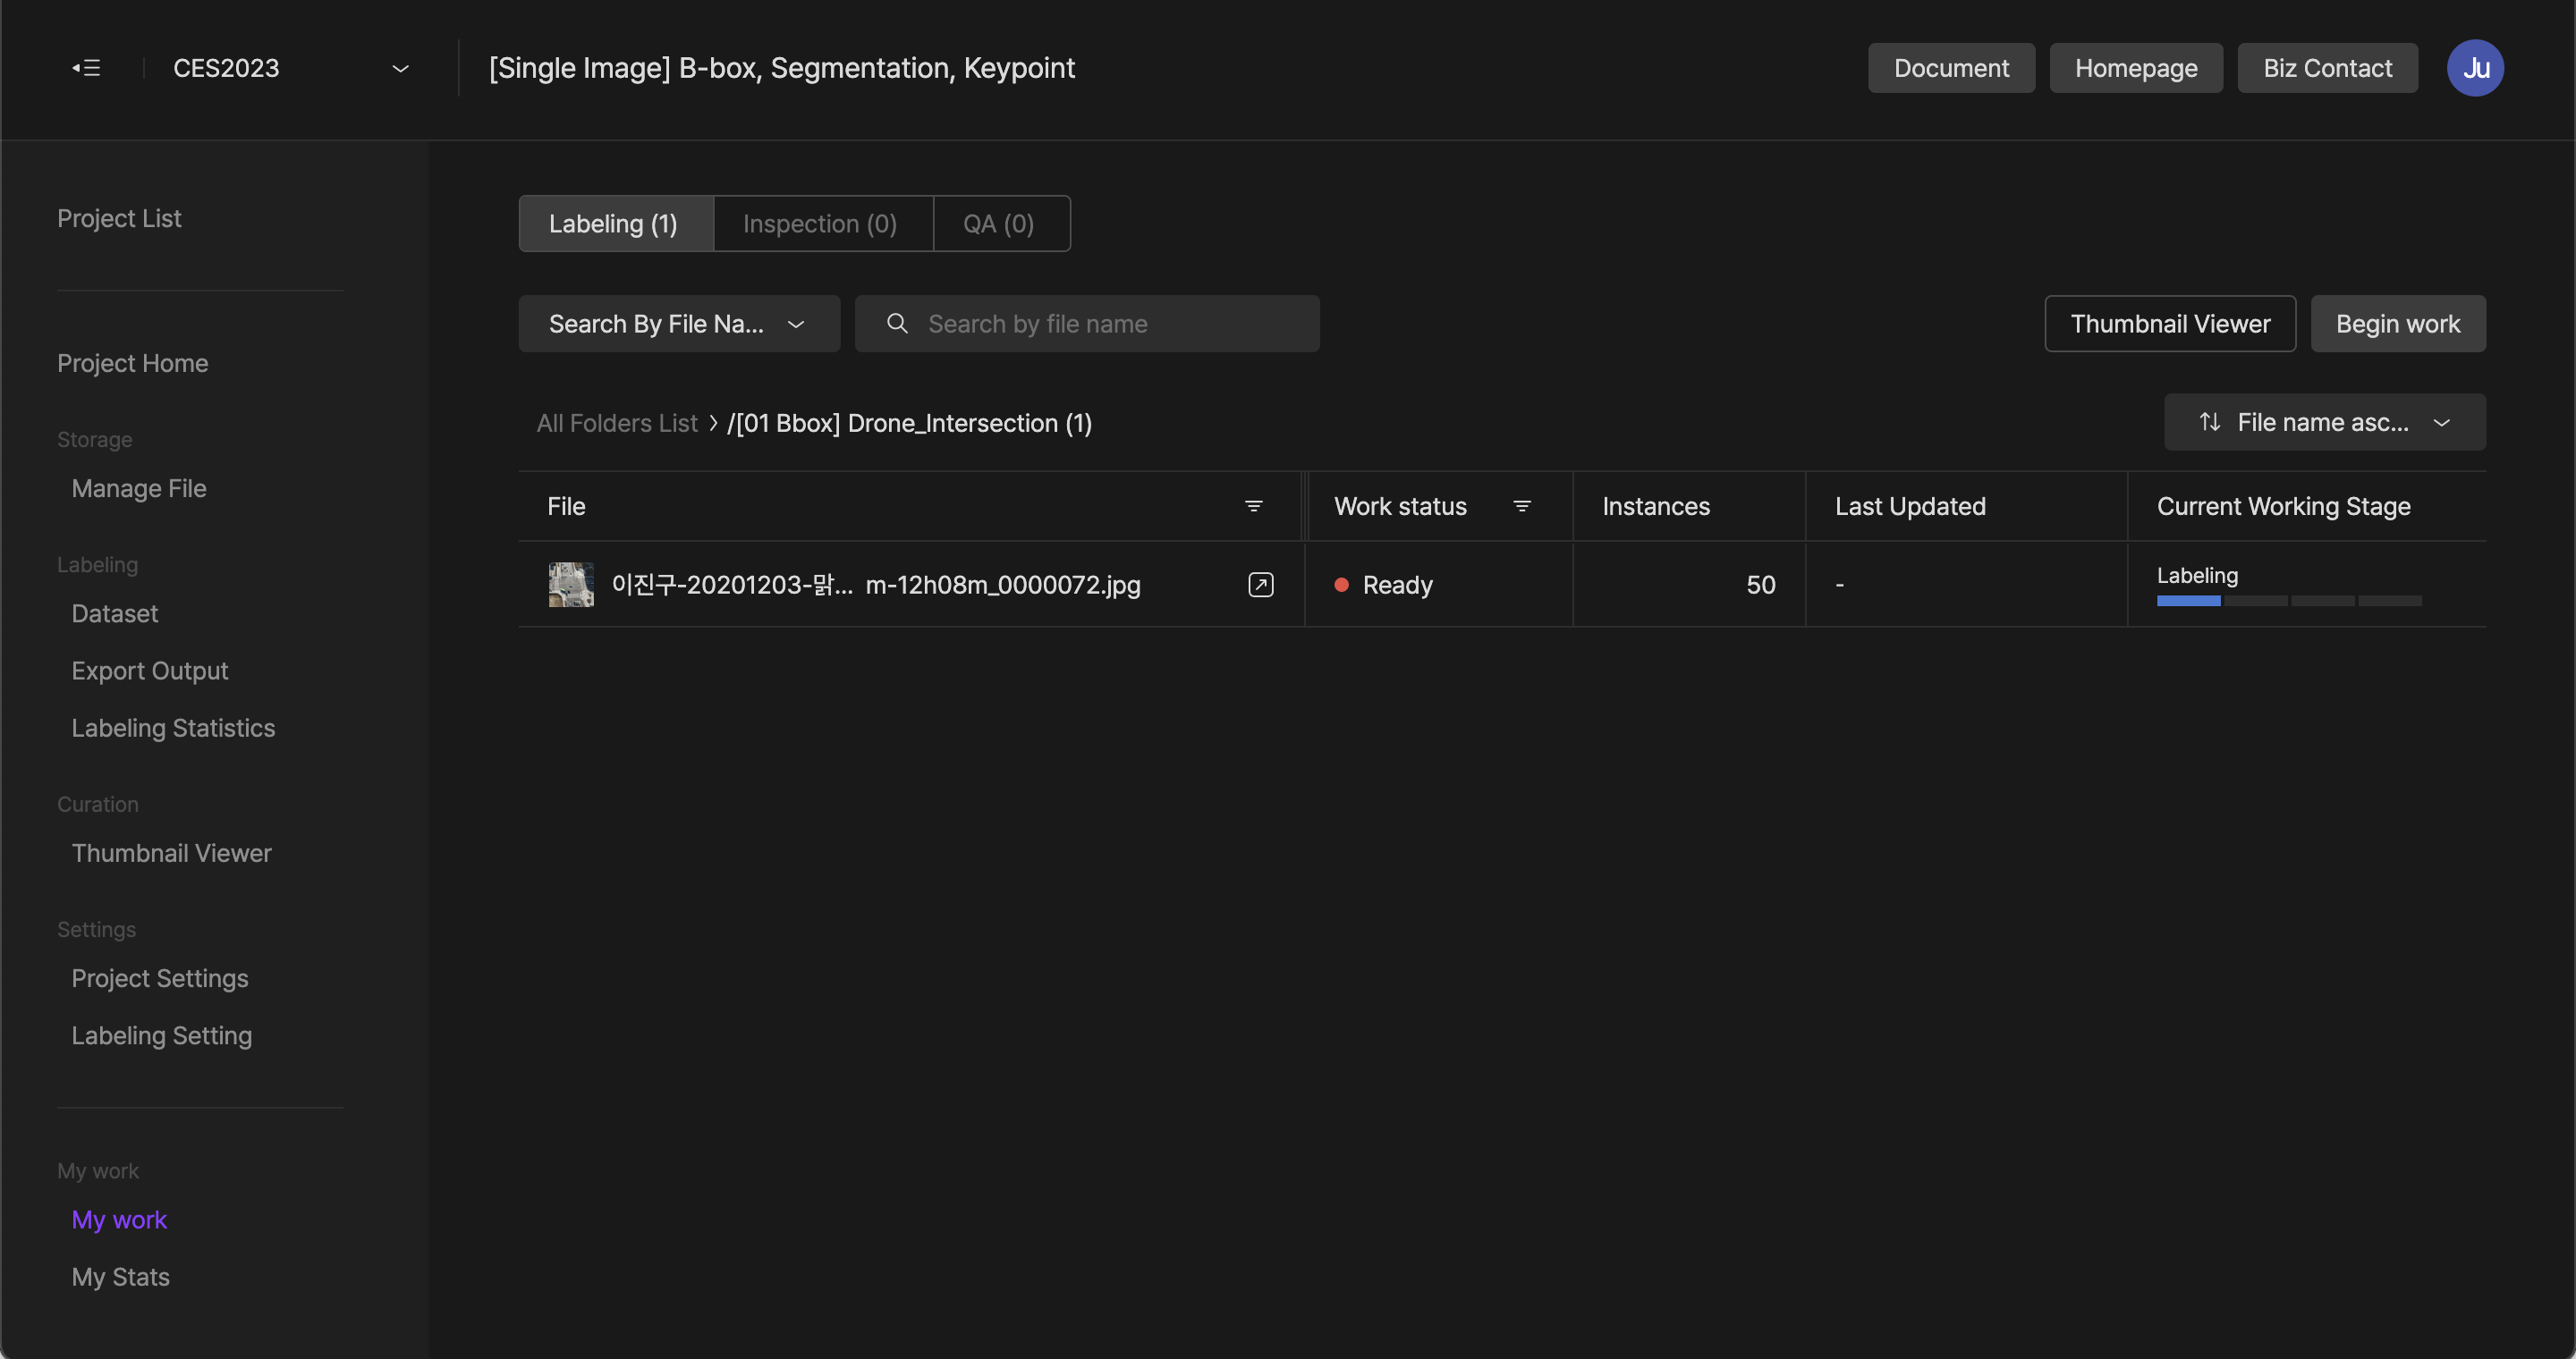Click the Work status filter icon
Image resolution: width=2576 pixels, height=1359 pixels.
[1521, 507]
